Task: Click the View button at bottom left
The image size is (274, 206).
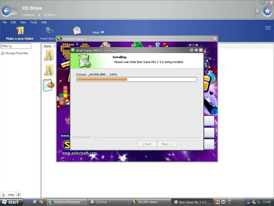Action: [x=9, y=195]
